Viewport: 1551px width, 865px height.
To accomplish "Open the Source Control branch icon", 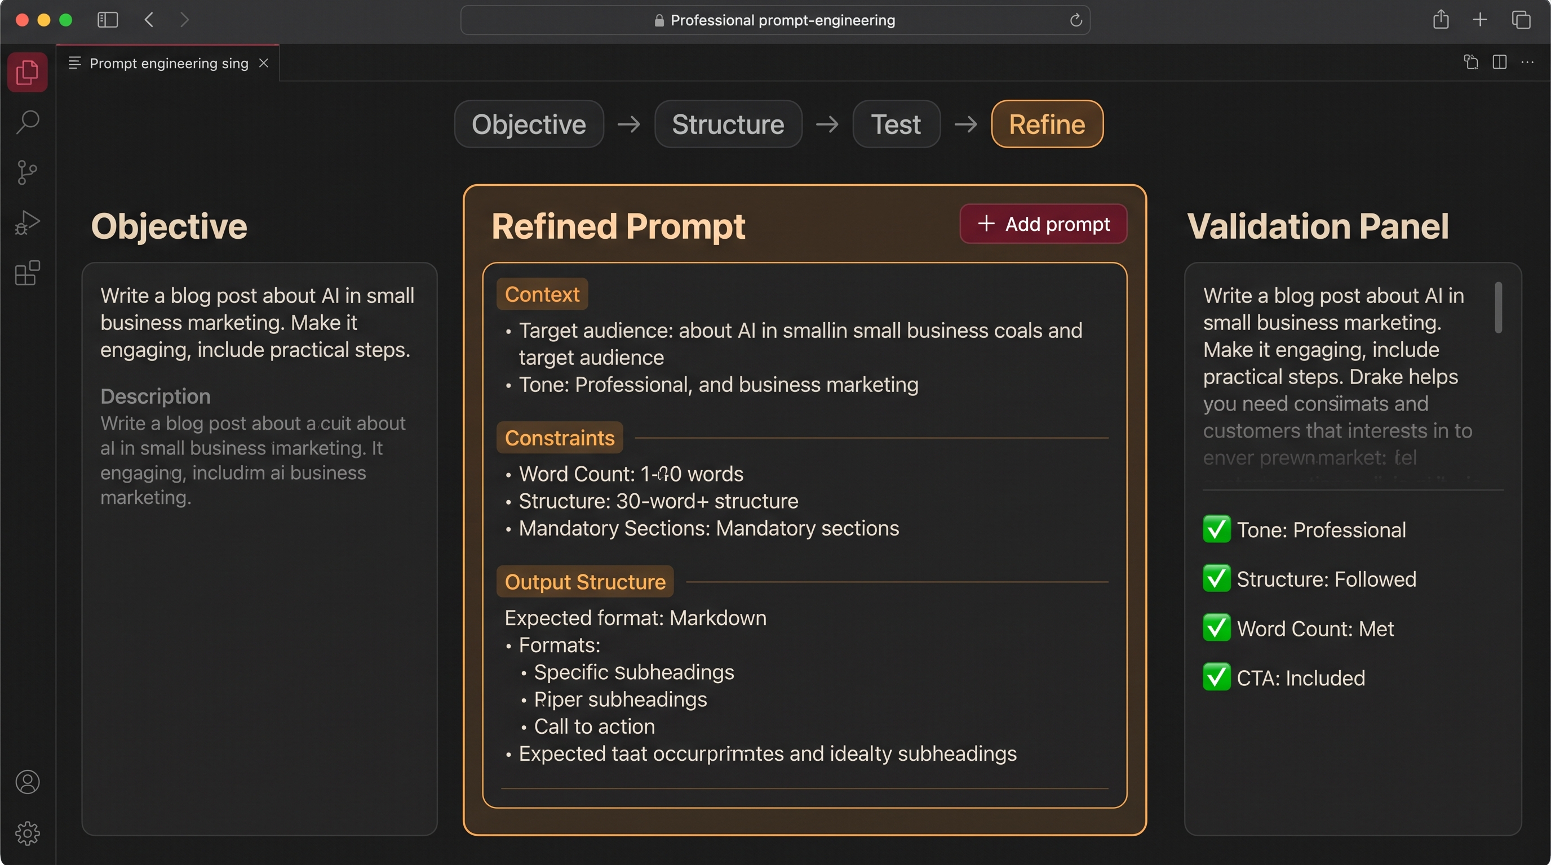I will [27, 173].
